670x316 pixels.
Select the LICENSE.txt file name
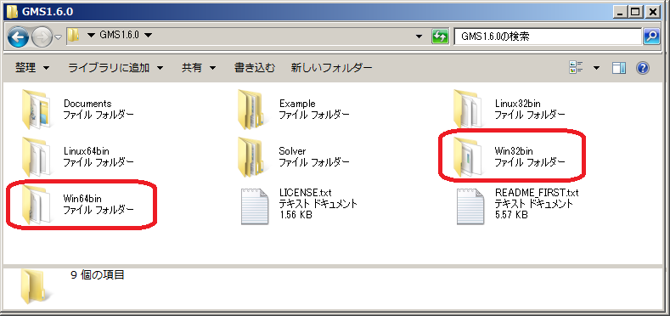305,193
